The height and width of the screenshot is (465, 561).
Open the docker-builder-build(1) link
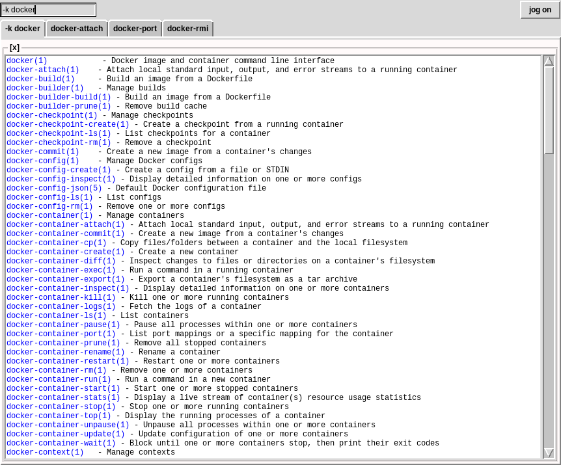pyautogui.click(x=59, y=97)
